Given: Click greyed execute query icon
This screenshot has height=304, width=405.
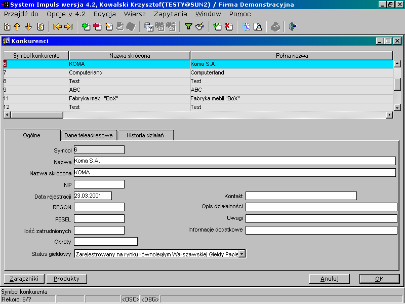Looking at the screenshot, I should click(x=160, y=27).
